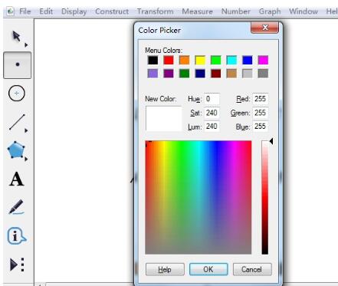Select the Text tool
Screen dimensions: 338x286
[17, 179]
